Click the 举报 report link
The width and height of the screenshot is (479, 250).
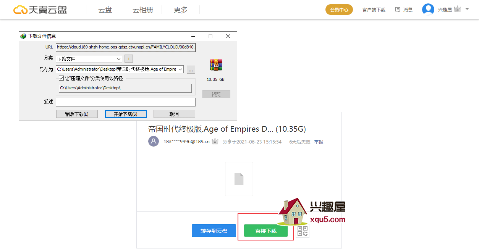click(319, 142)
